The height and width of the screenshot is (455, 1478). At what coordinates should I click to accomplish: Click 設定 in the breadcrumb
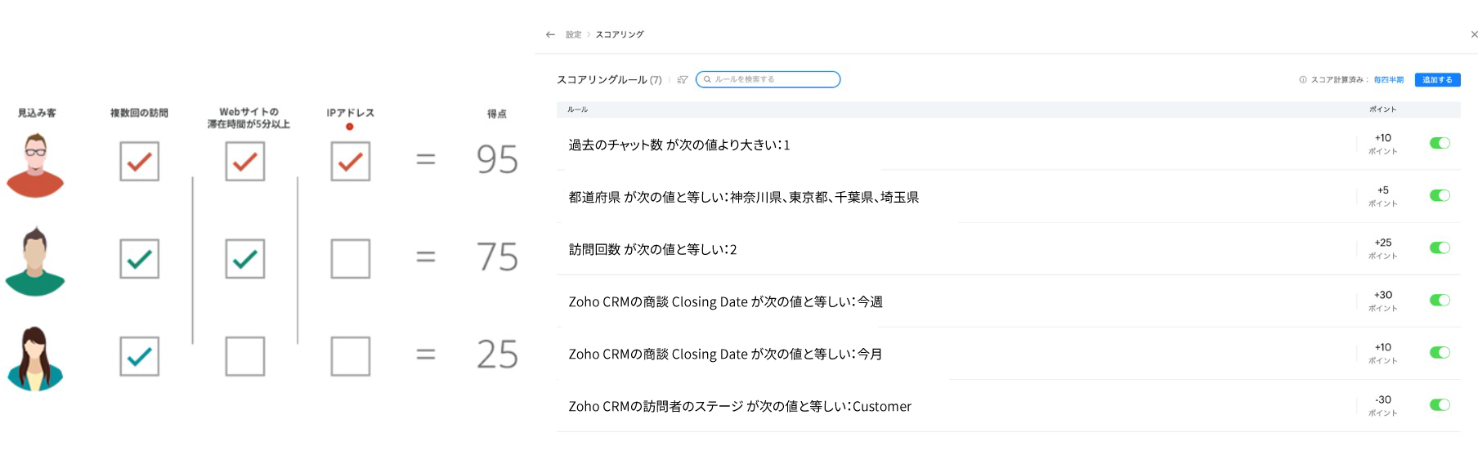(573, 34)
